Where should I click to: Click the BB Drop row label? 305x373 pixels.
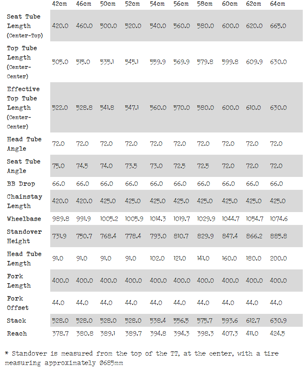click(21, 184)
